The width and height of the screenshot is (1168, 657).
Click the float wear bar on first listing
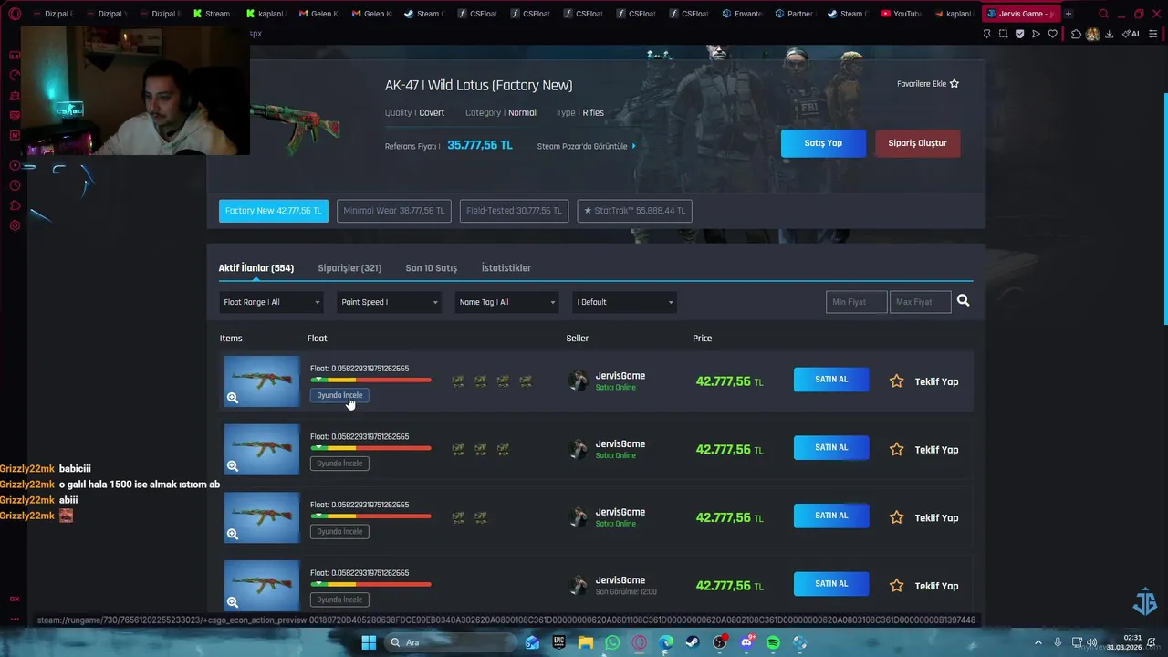click(370, 380)
